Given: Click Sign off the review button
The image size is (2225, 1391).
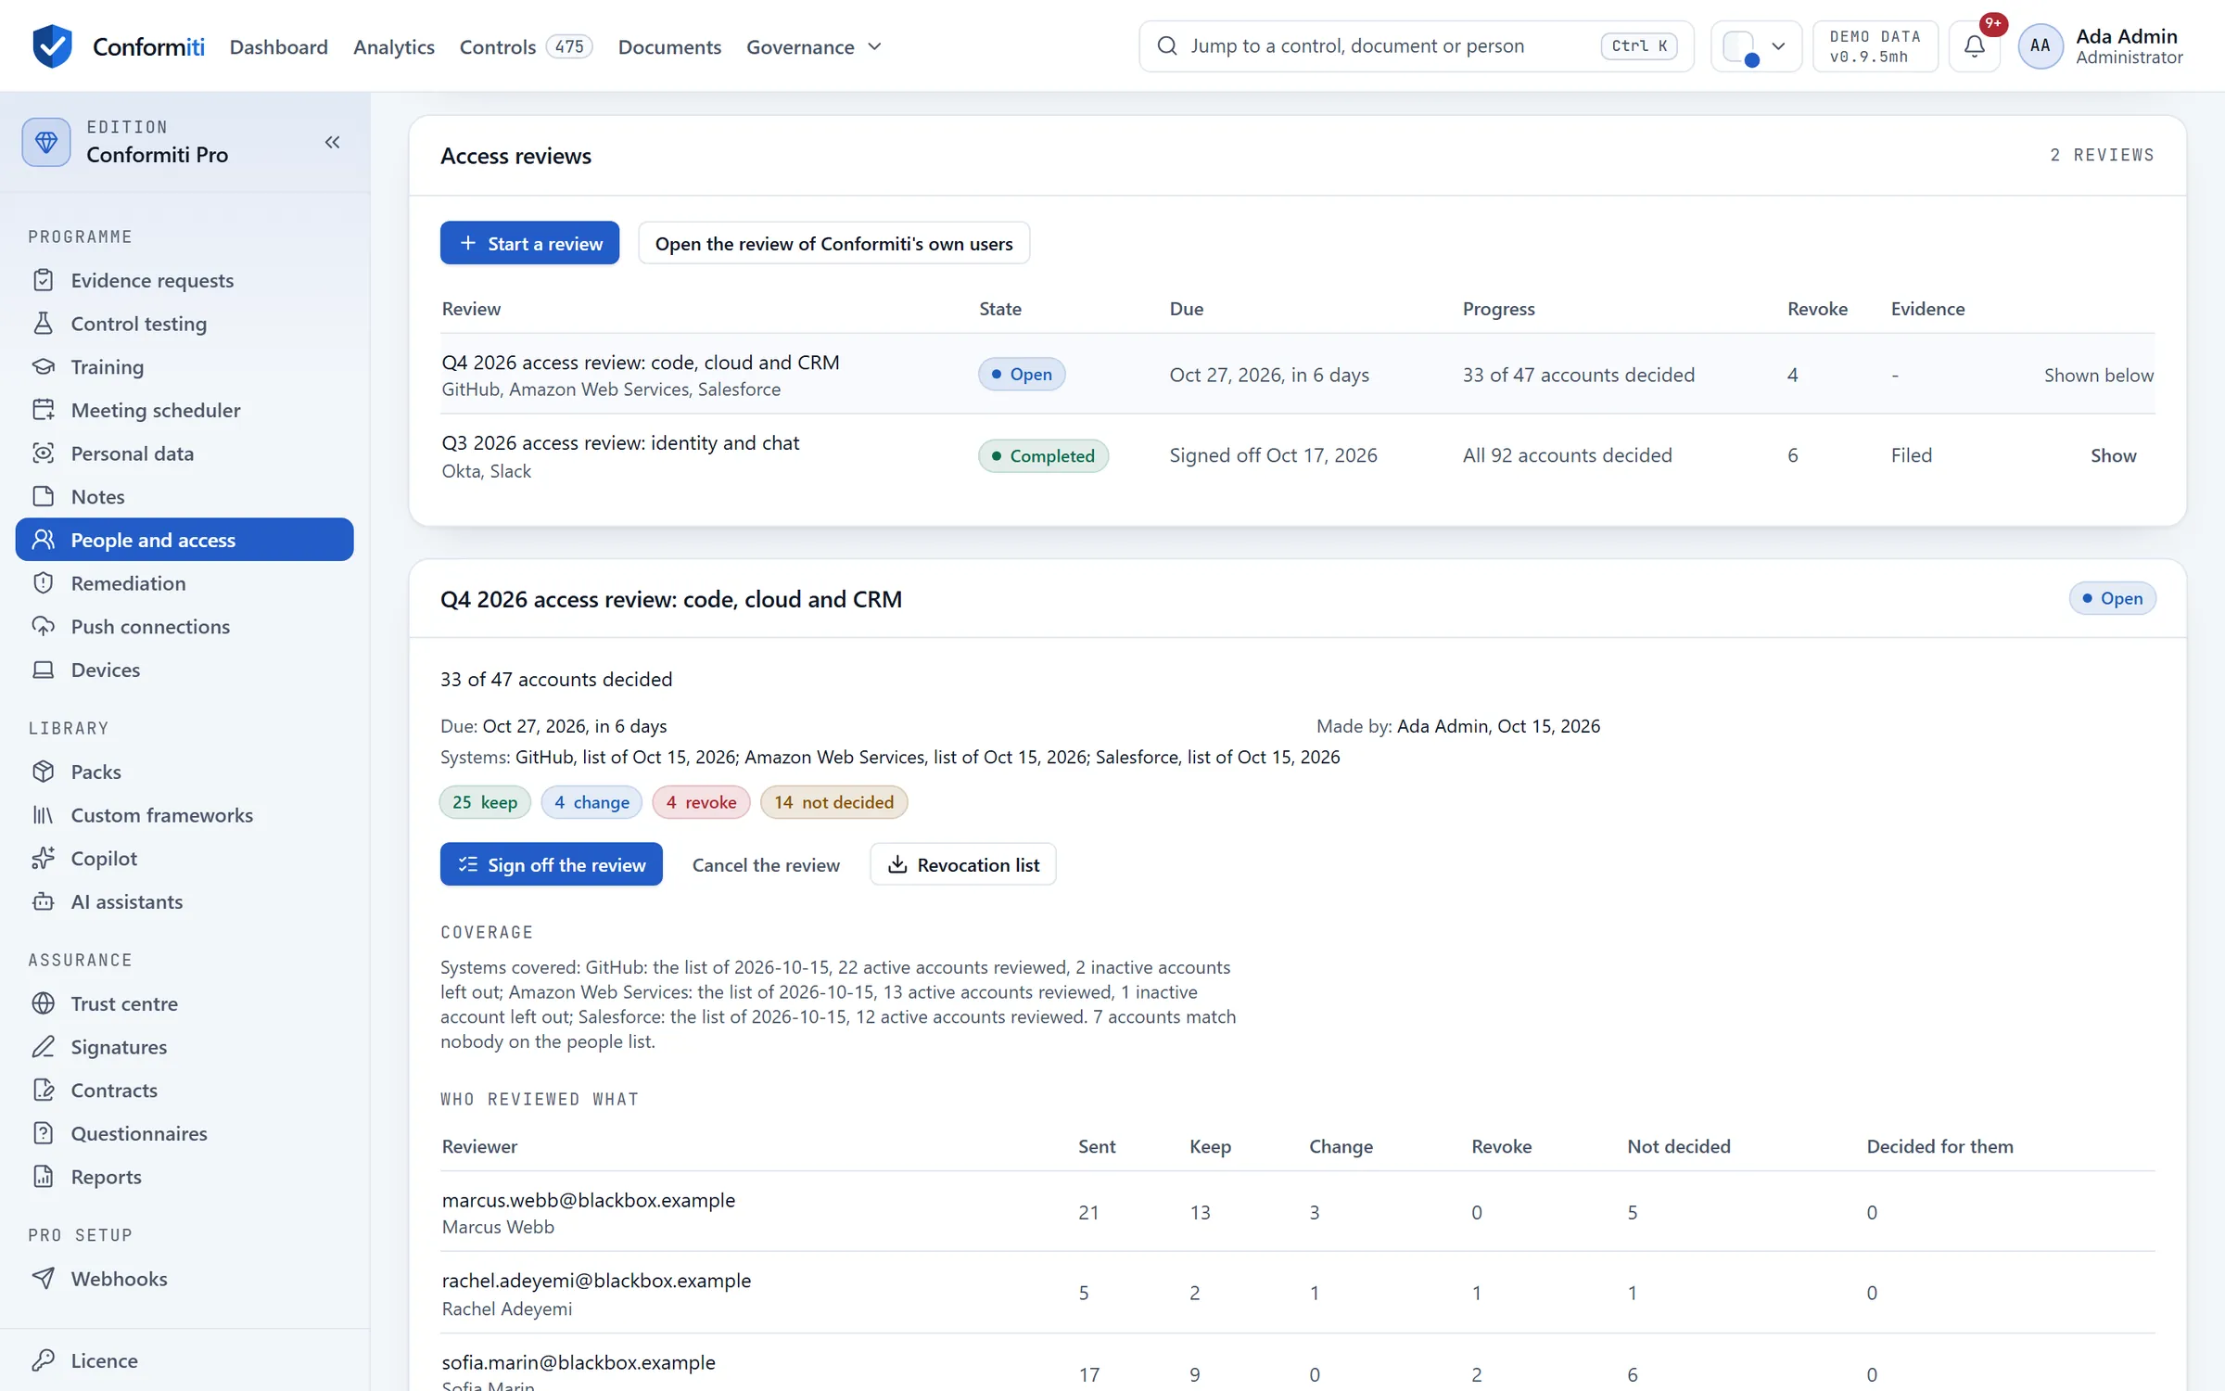Looking at the screenshot, I should [x=551, y=864].
